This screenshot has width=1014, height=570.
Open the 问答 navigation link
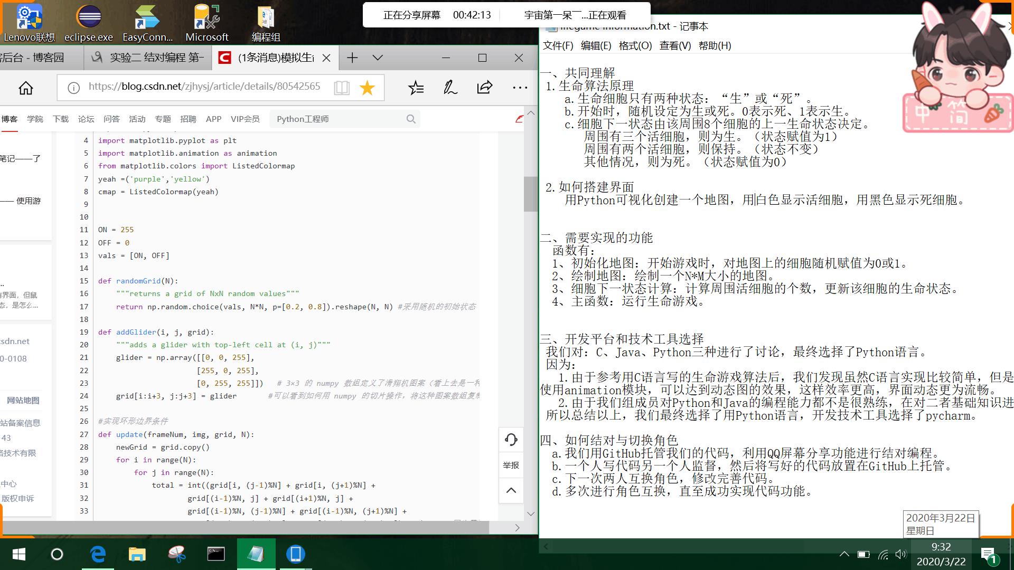111,119
